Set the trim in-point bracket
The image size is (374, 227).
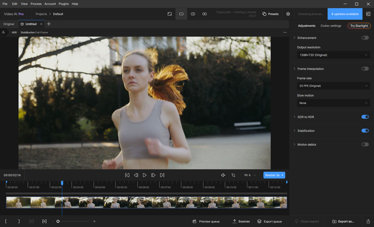[x=6, y=221]
